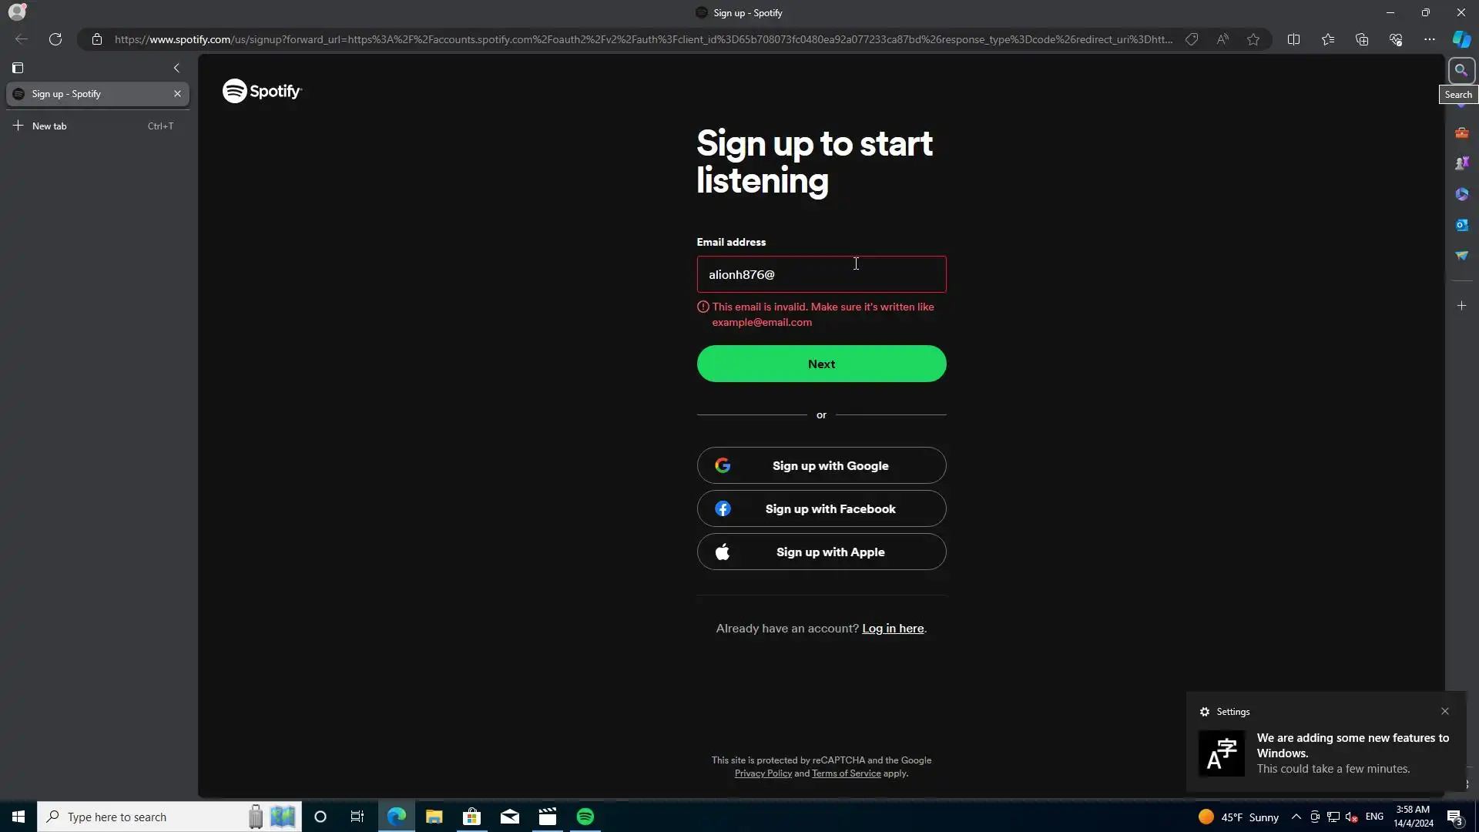Image resolution: width=1479 pixels, height=832 pixels.
Task: Open Edge split screen icon
Action: (1293, 39)
